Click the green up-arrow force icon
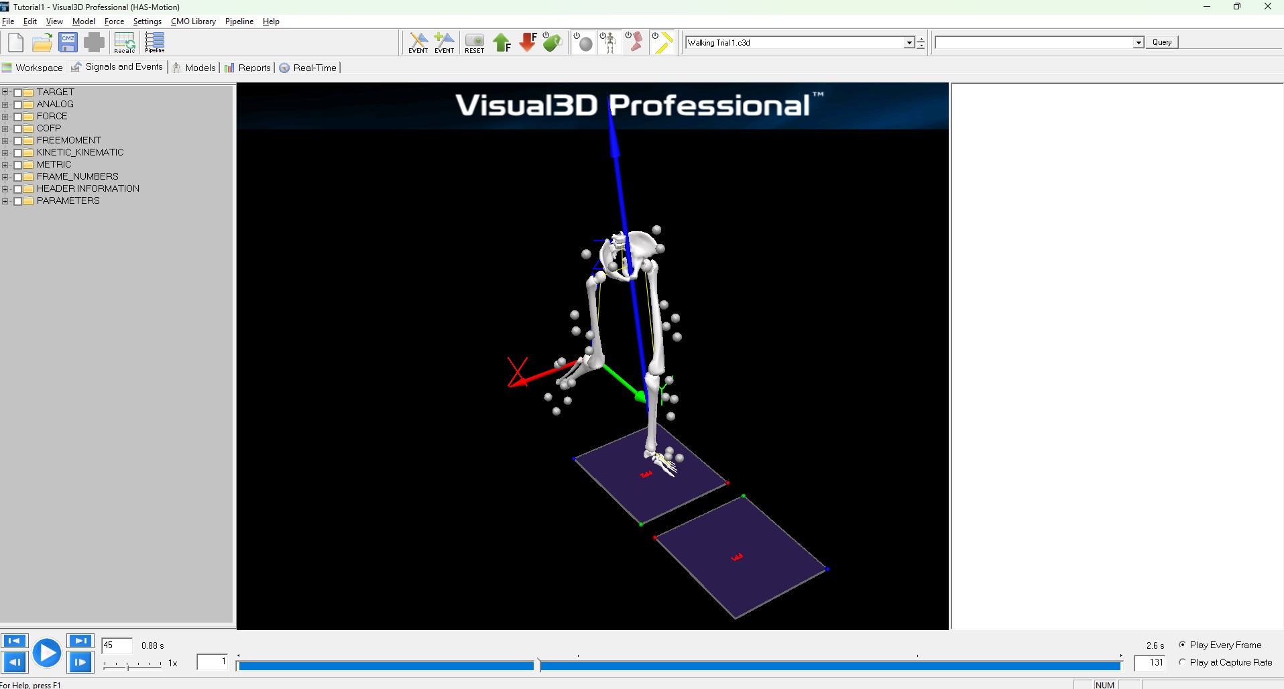1284x689 pixels. click(502, 43)
